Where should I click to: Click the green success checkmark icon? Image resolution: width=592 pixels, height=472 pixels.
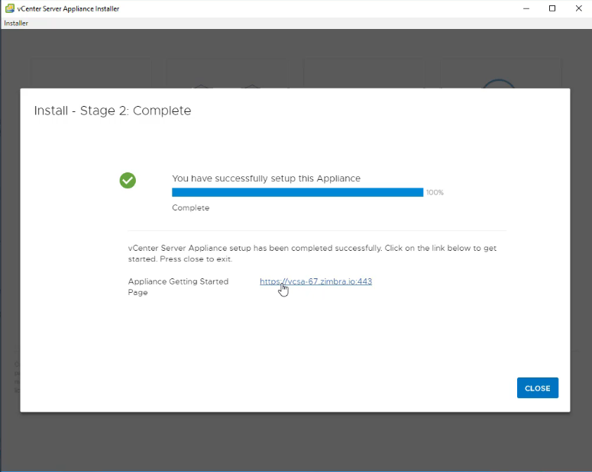128,180
